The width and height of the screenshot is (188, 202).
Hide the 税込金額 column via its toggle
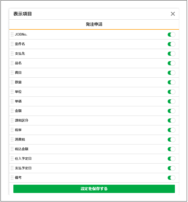171,149
